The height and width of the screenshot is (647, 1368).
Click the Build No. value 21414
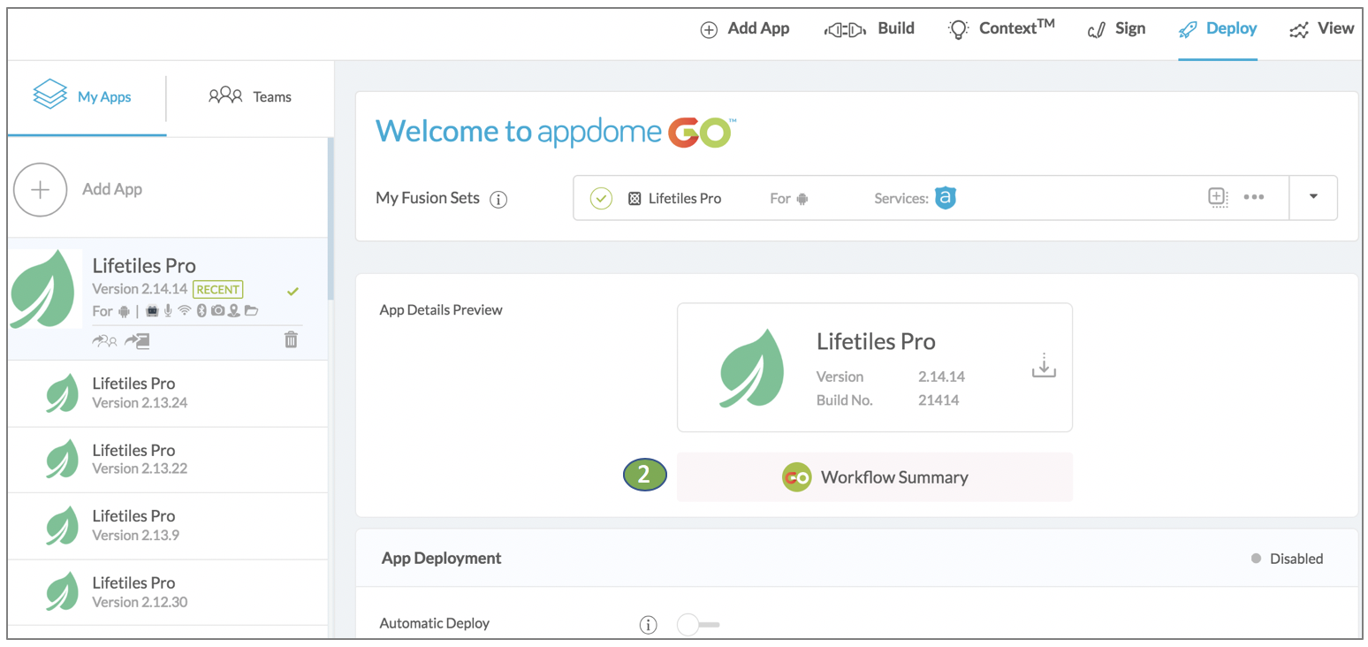(939, 400)
